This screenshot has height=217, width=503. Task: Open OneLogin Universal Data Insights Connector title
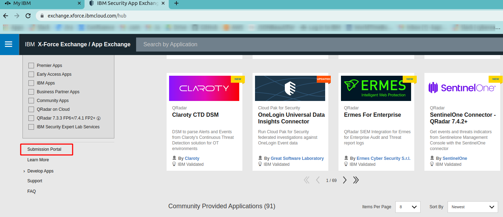pos(291,118)
